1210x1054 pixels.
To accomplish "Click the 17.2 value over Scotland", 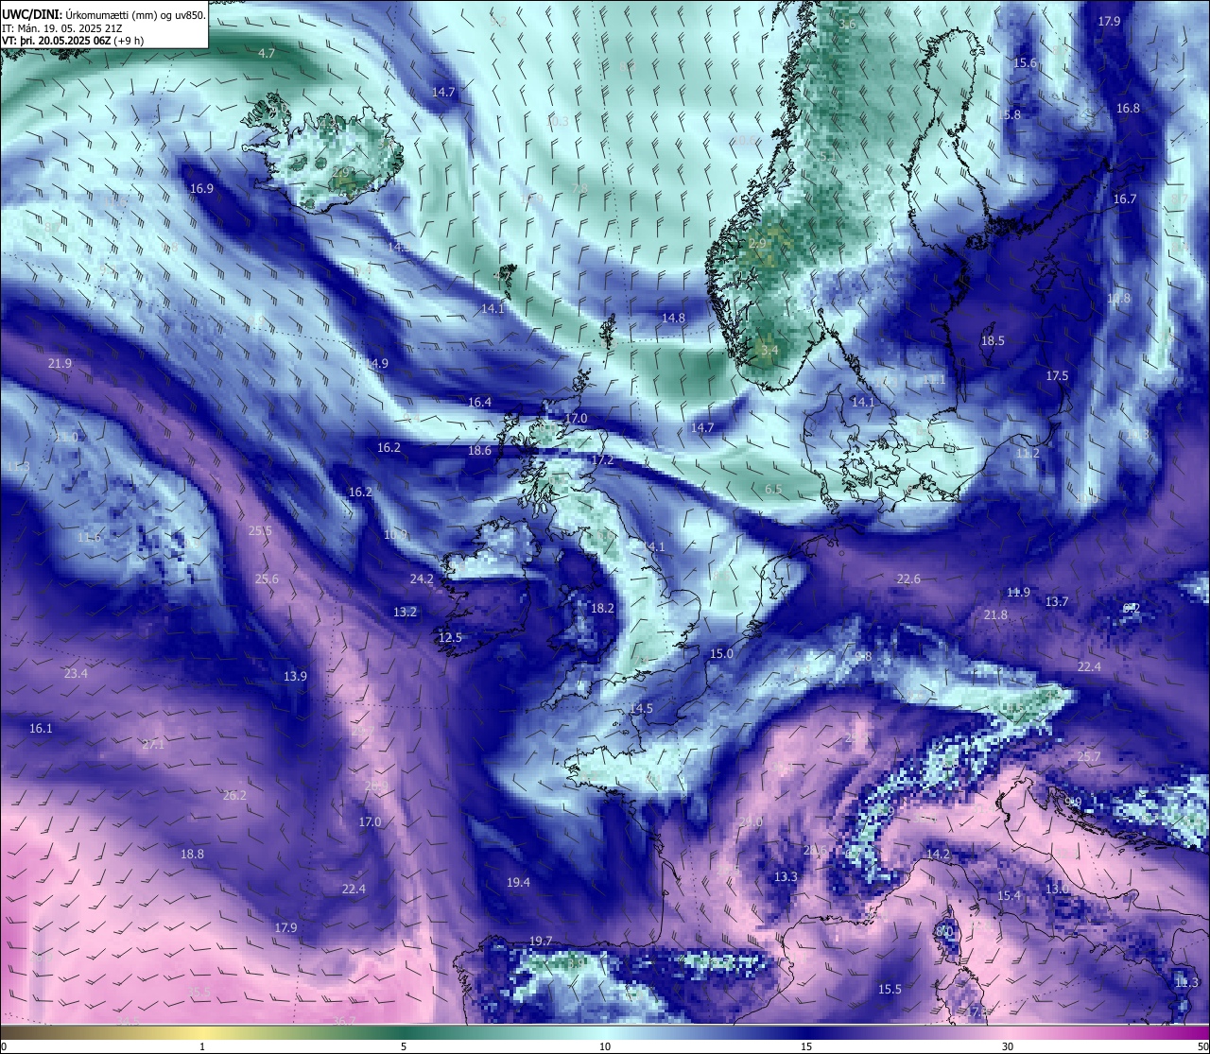I will [x=602, y=460].
